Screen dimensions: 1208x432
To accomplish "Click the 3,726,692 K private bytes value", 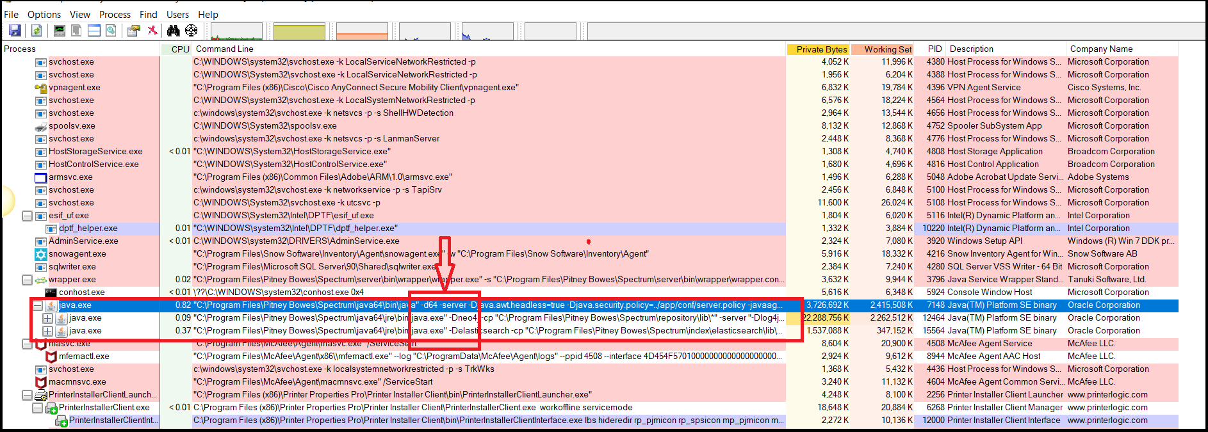I will click(828, 305).
